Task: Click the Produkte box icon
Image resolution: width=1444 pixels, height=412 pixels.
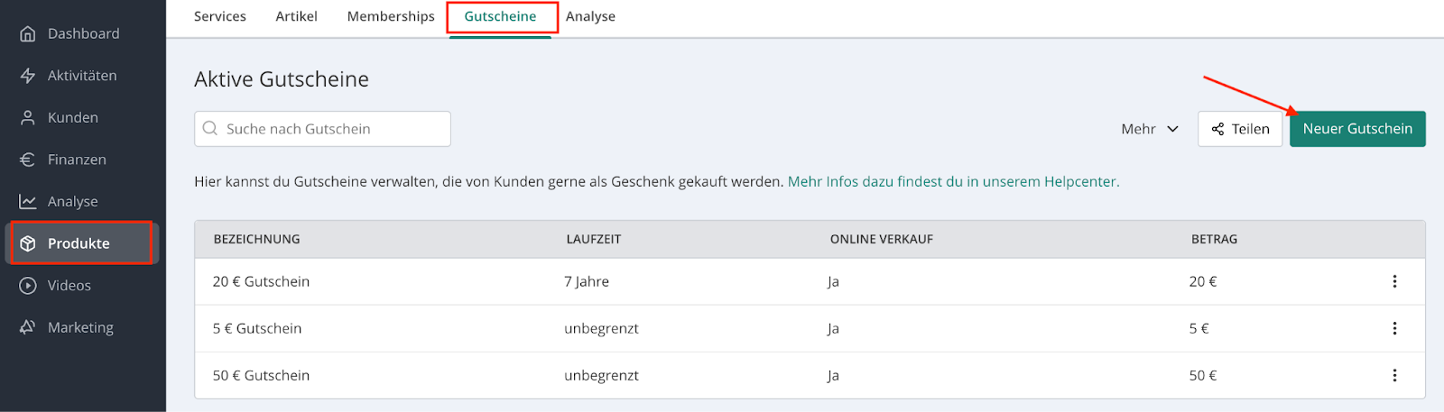Action: pyautogui.click(x=28, y=243)
